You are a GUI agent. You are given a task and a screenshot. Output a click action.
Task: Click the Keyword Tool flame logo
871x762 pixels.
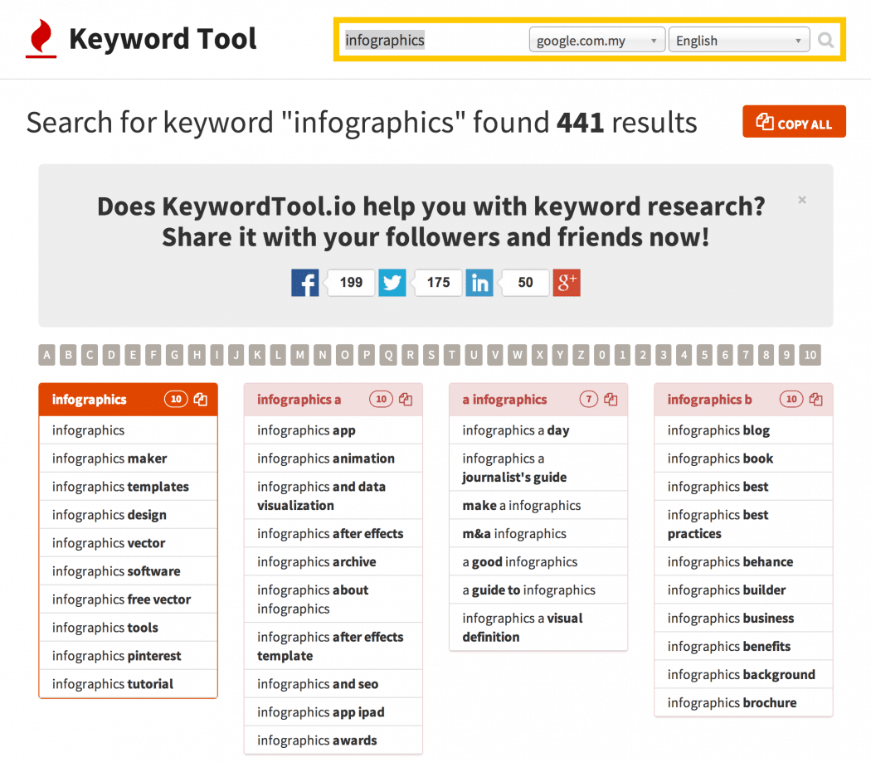click(41, 38)
